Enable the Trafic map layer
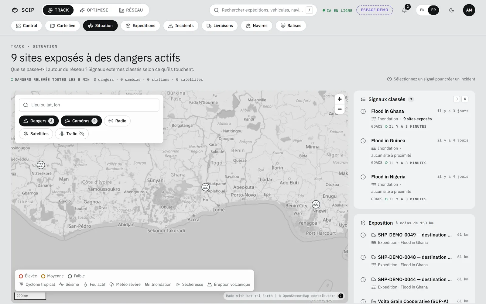The image size is (486, 304). [72, 134]
